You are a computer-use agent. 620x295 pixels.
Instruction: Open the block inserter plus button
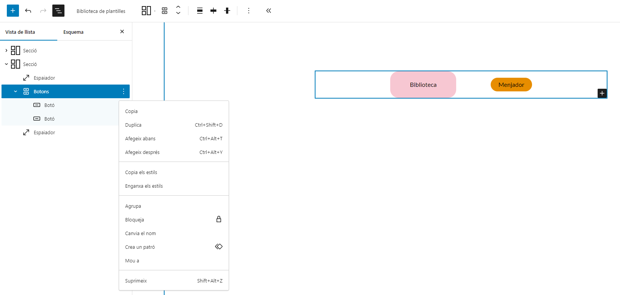point(13,11)
